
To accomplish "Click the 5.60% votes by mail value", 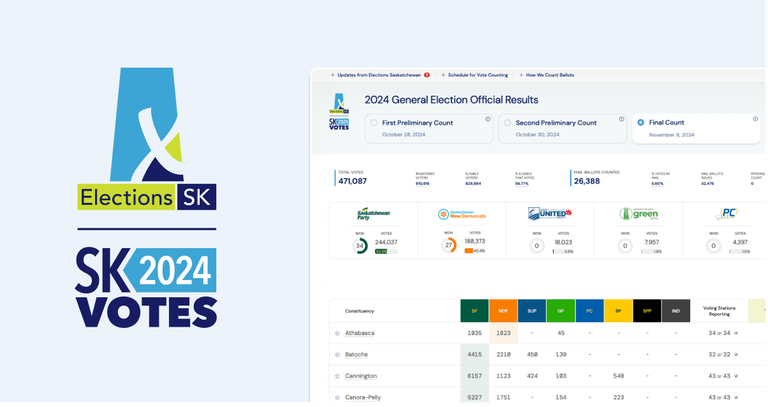I will click(658, 183).
